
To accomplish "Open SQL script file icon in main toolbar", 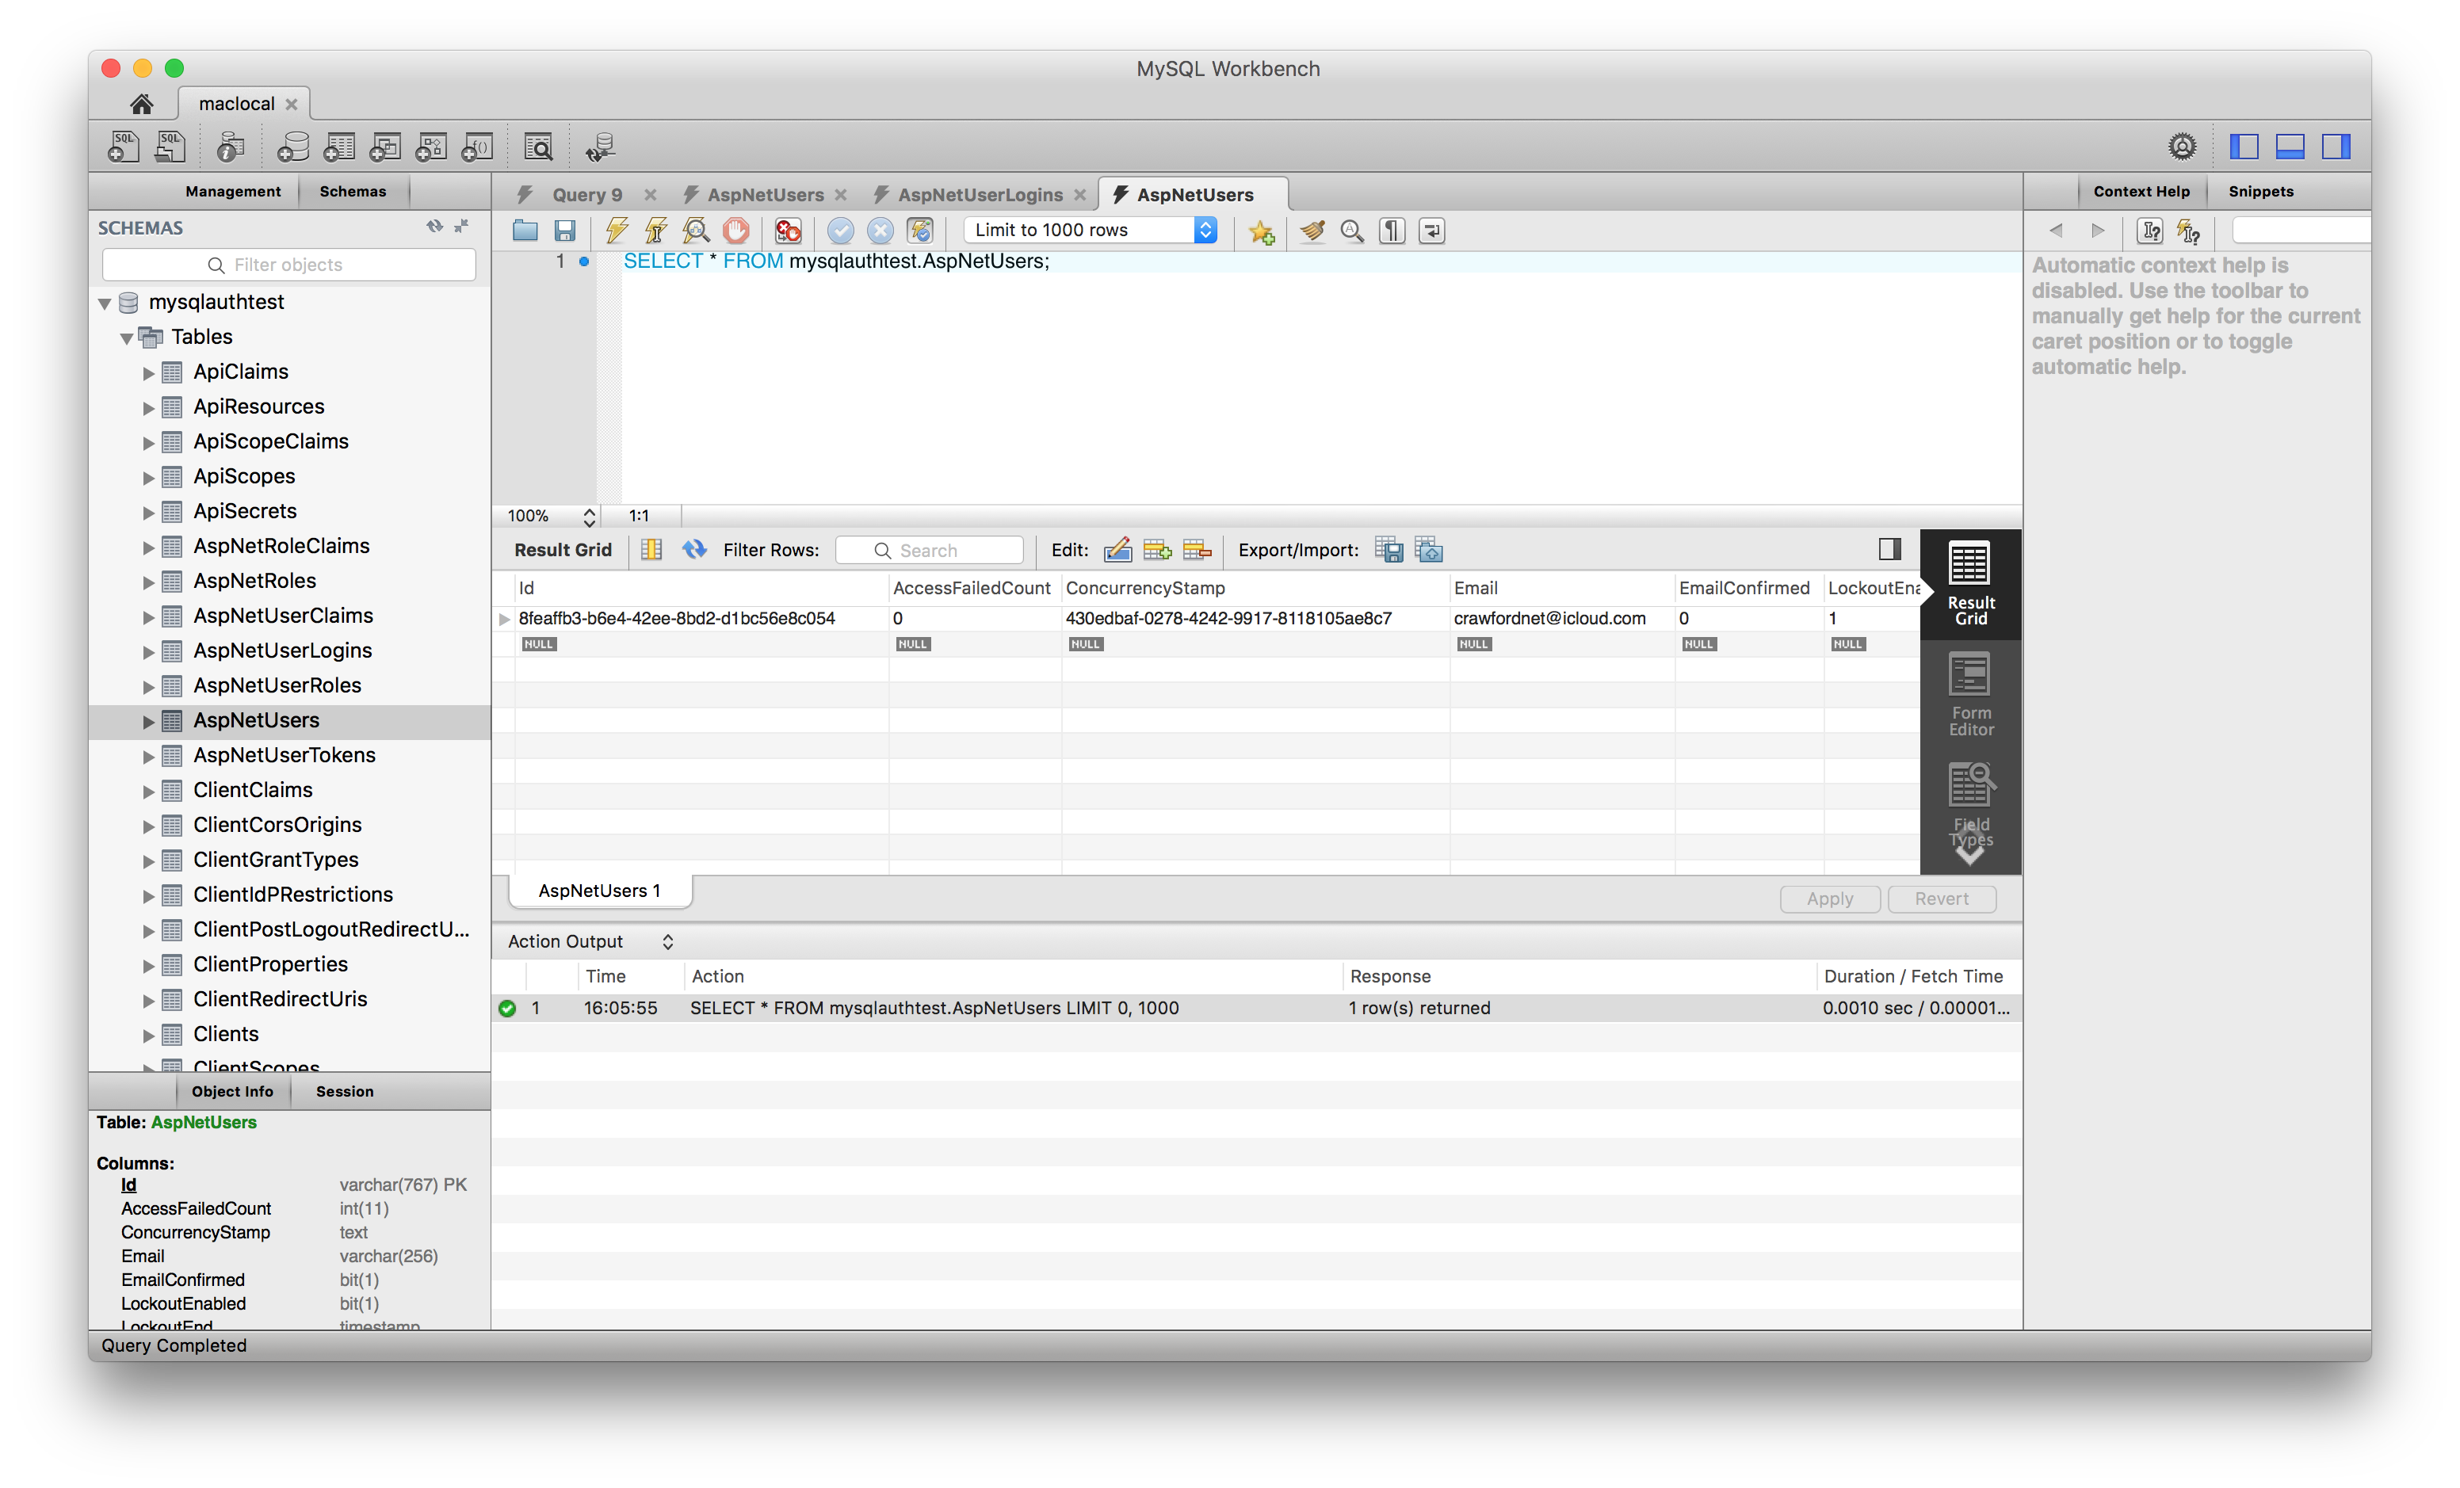I will click(x=170, y=147).
